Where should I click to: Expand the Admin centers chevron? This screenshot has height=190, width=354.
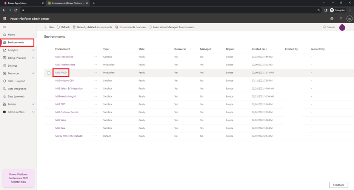[x=33, y=112]
